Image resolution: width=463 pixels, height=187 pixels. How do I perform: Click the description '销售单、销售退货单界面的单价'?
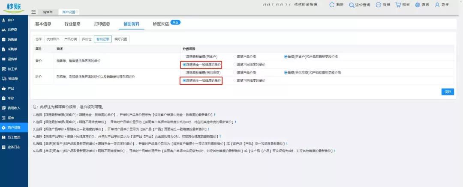[78, 60]
